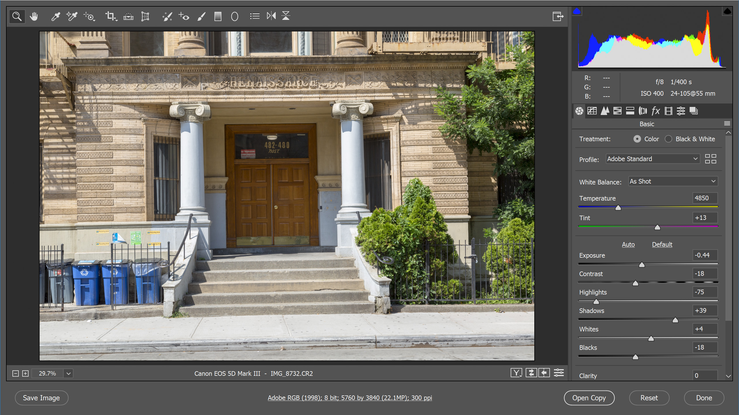Switch to the Basic panel tab
The image size is (739, 415).
coord(579,111)
